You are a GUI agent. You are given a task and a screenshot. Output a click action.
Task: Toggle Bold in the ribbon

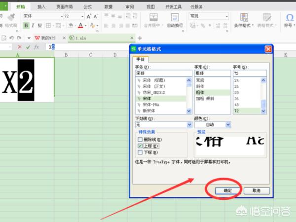tap(26, 26)
